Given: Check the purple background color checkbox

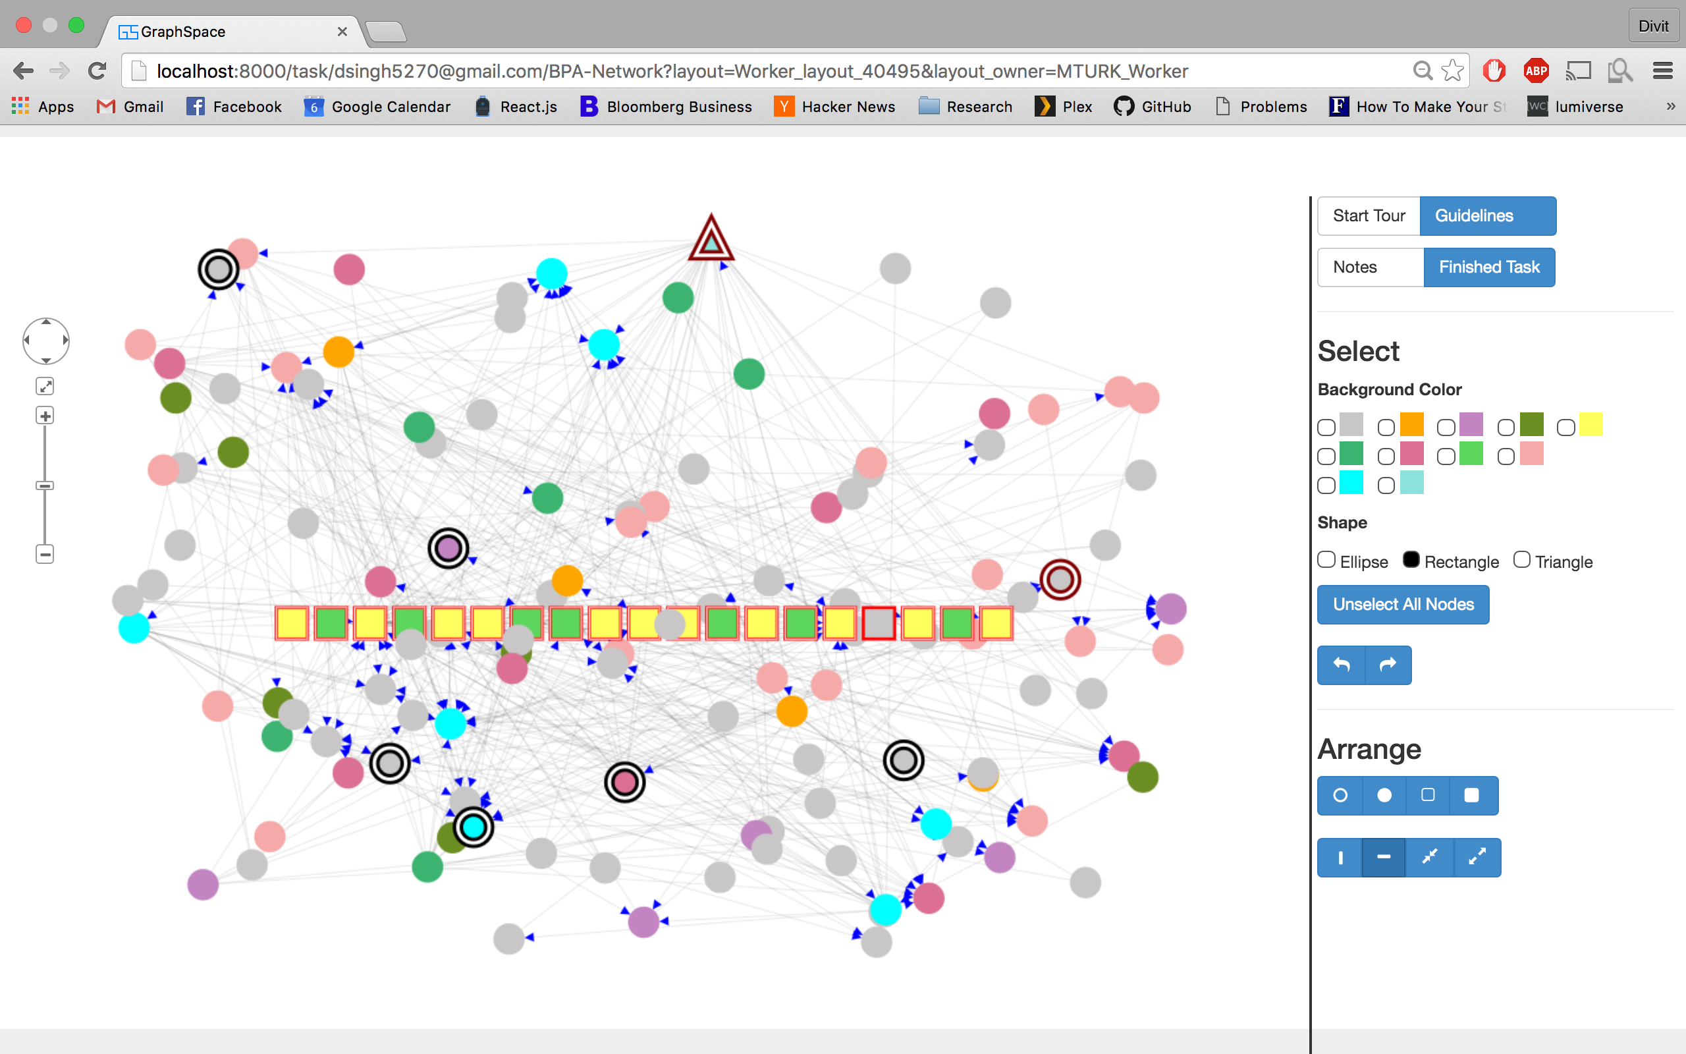Looking at the screenshot, I should coord(1446,427).
